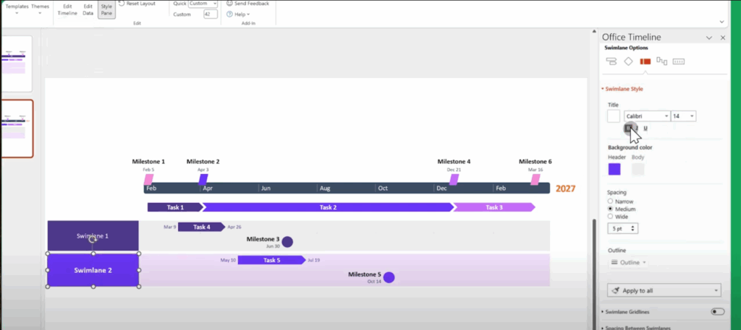Open the Office Timeline pane options chevron
Screen dimensions: 741x330
pyautogui.click(x=709, y=38)
